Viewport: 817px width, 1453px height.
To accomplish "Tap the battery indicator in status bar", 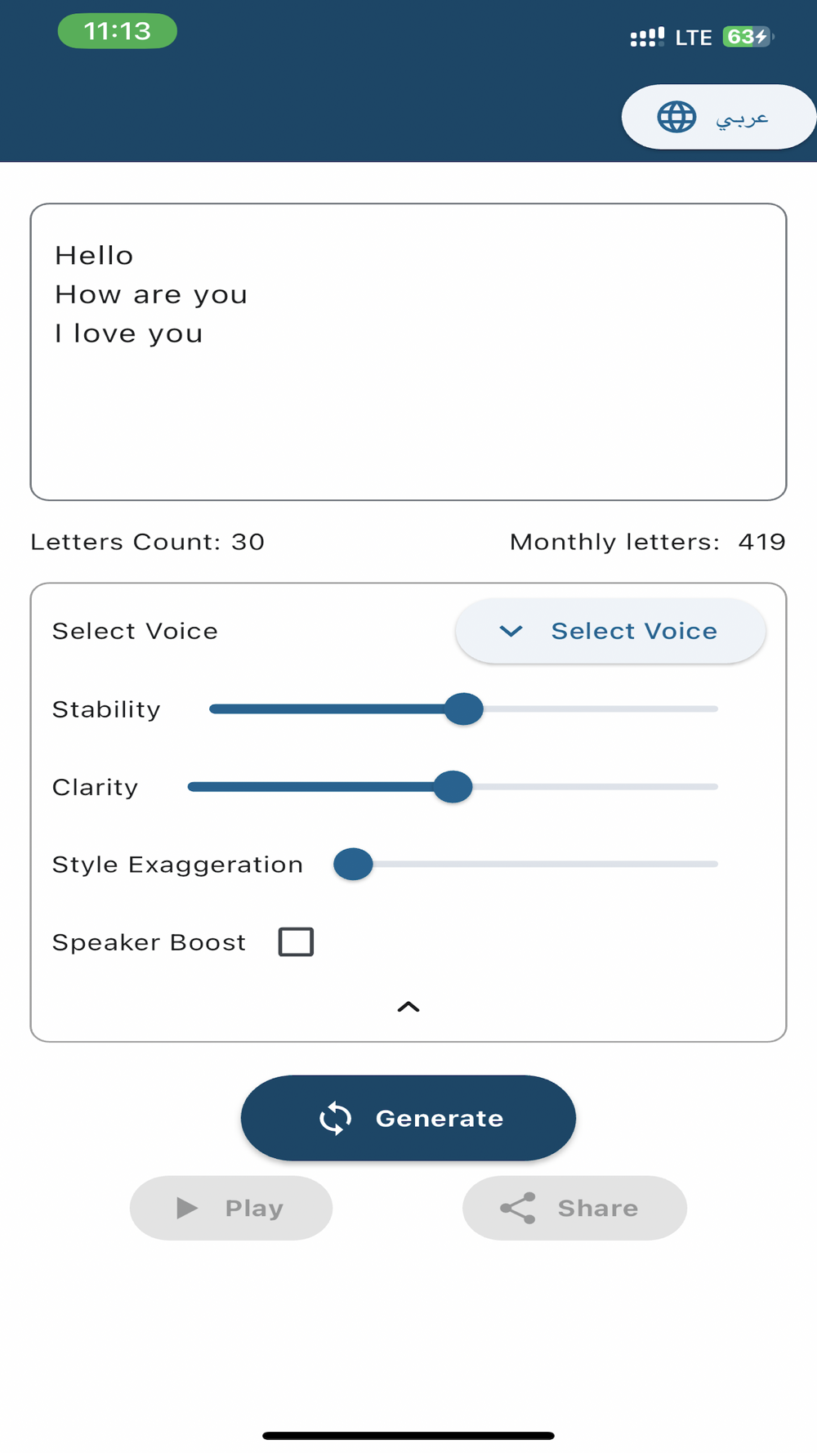I will [x=748, y=37].
